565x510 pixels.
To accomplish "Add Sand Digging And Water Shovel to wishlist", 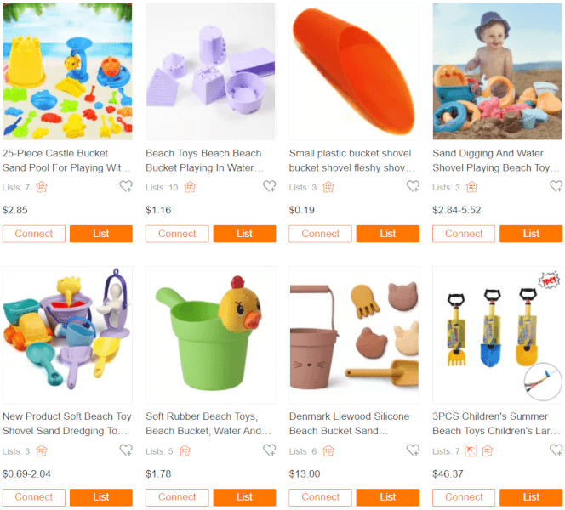I will (556, 186).
